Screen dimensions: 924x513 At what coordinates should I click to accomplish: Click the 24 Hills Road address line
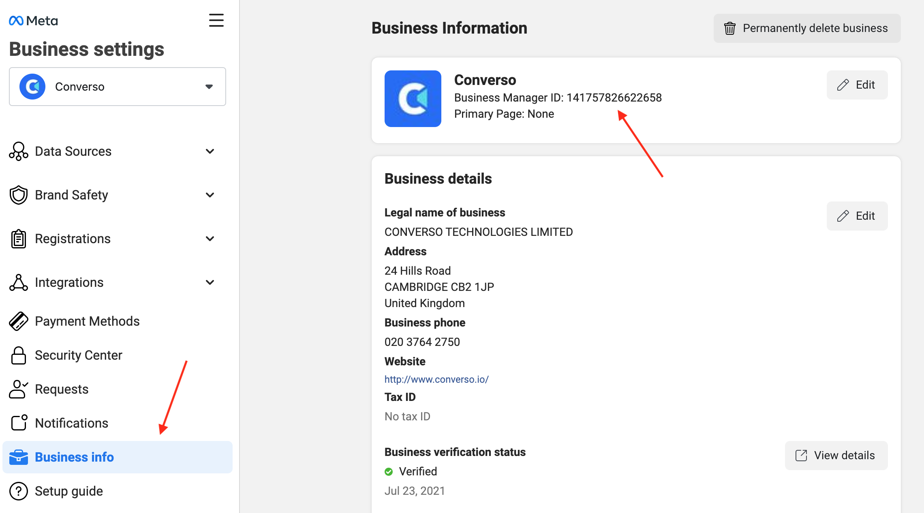(418, 271)
